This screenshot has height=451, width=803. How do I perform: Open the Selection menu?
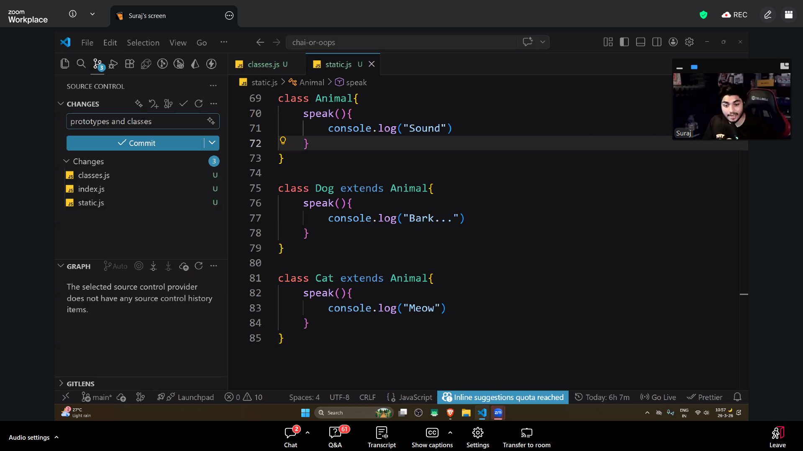click(x=143, y=43)
